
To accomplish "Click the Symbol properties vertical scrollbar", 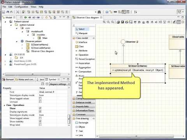I will (x=69, y=119).
